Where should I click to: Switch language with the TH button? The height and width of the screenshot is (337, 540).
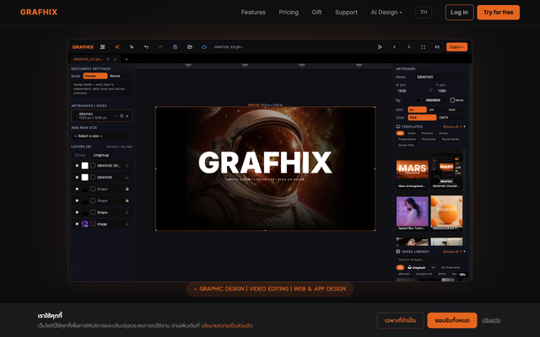424,13
